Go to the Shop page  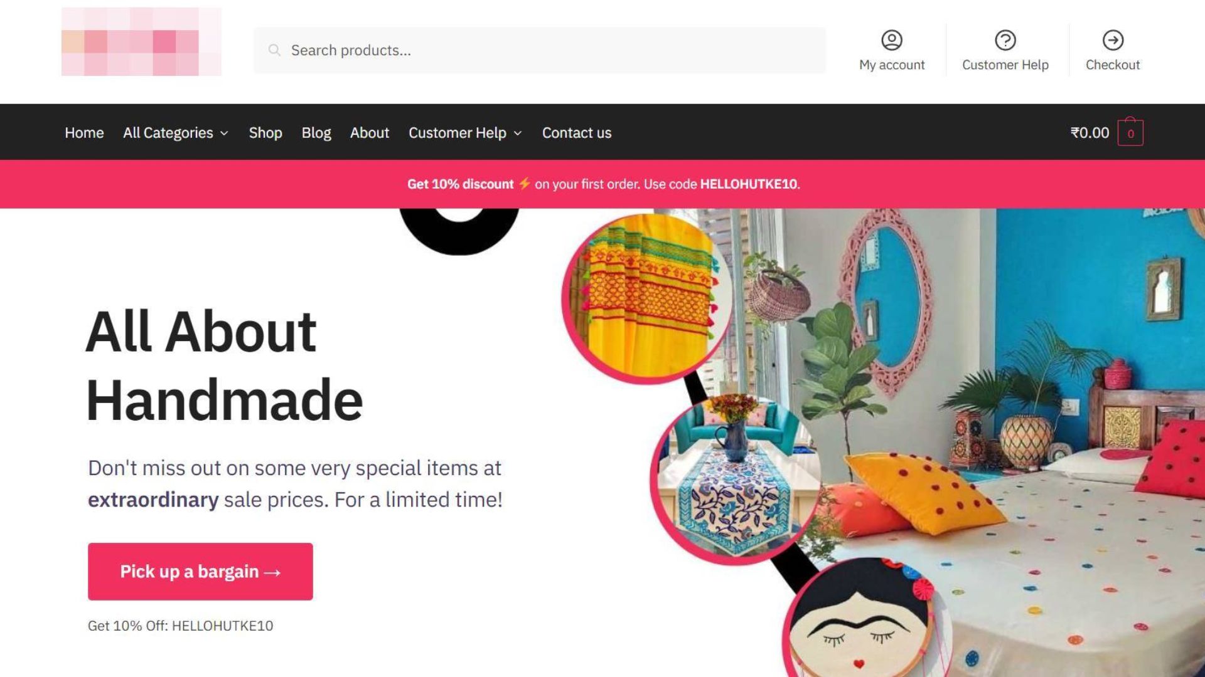click(x=265, y=133)
